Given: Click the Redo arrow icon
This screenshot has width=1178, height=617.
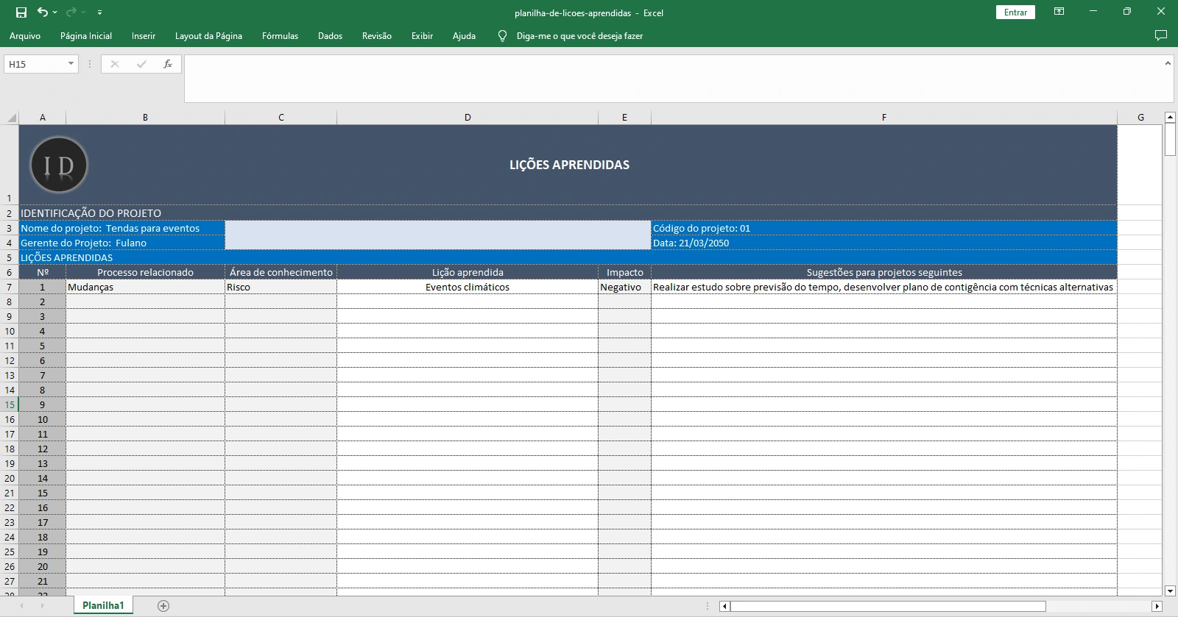Looking at the screenshot, I should tap(71, 13).
